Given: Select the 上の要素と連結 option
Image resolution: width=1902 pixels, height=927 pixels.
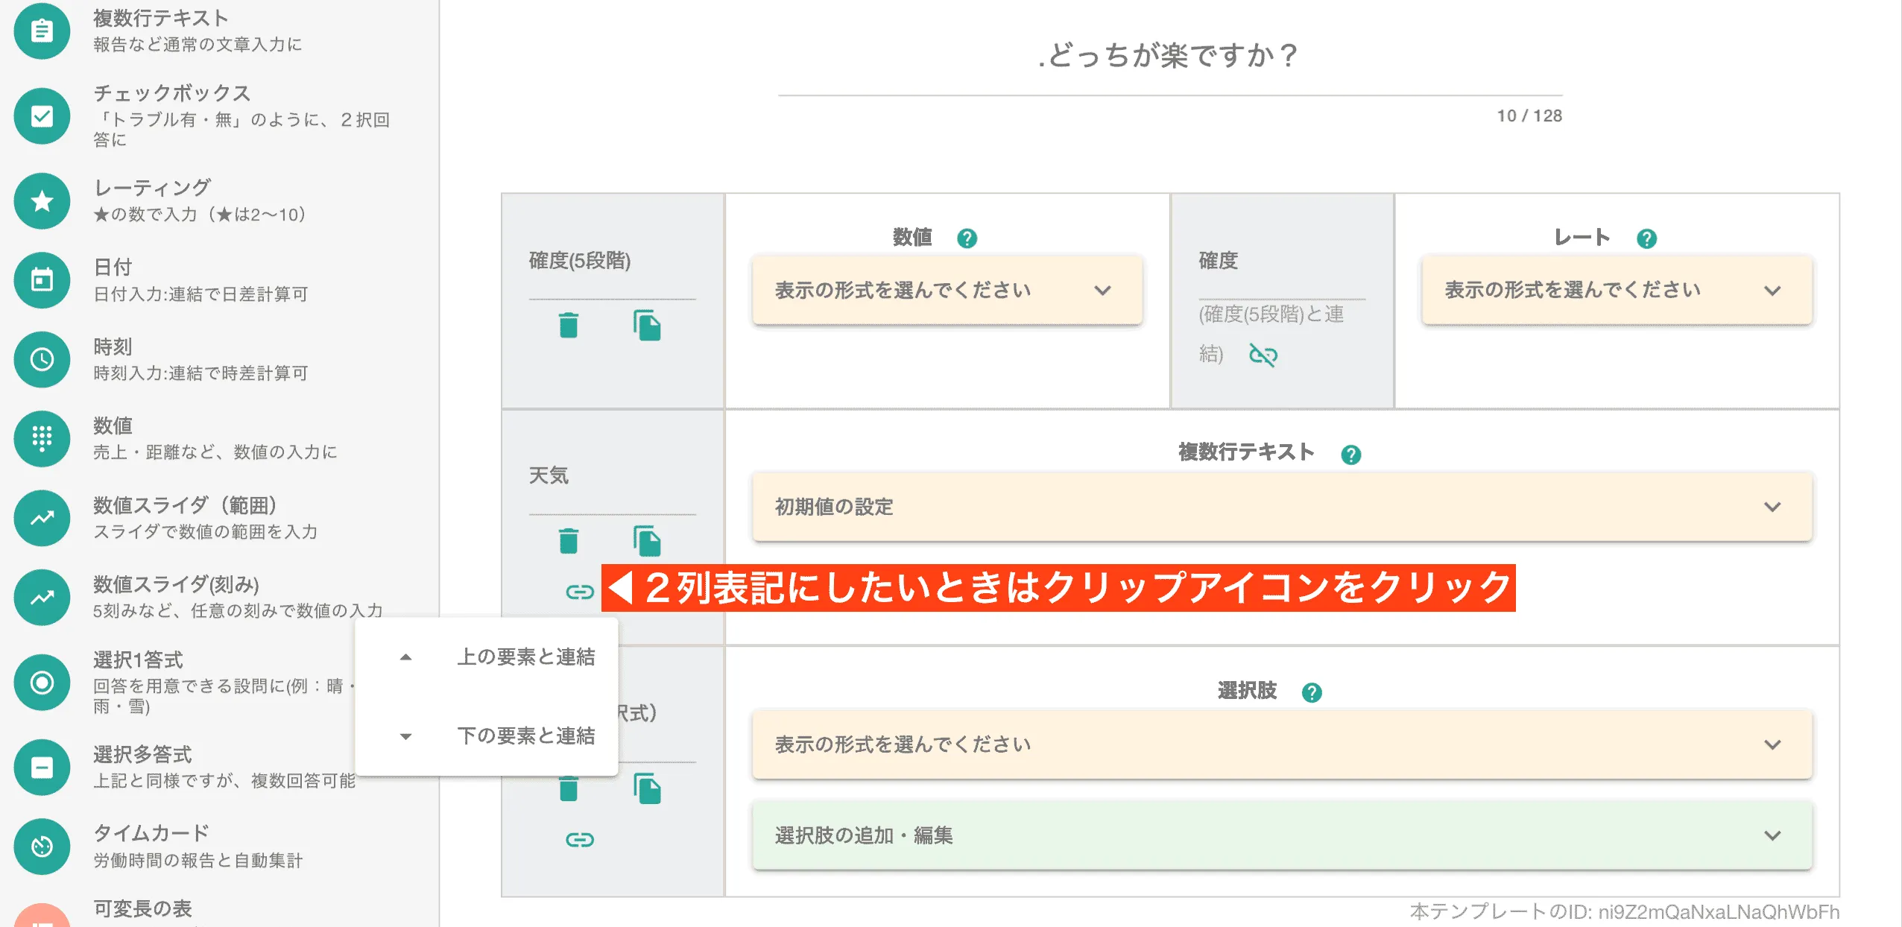Looking at the screenshot, I should (526, 657).
